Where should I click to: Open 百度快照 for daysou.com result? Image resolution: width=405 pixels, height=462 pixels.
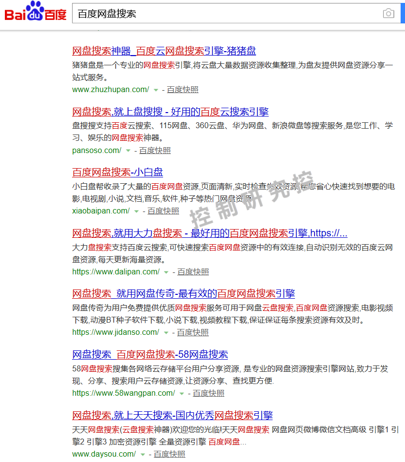169,454
